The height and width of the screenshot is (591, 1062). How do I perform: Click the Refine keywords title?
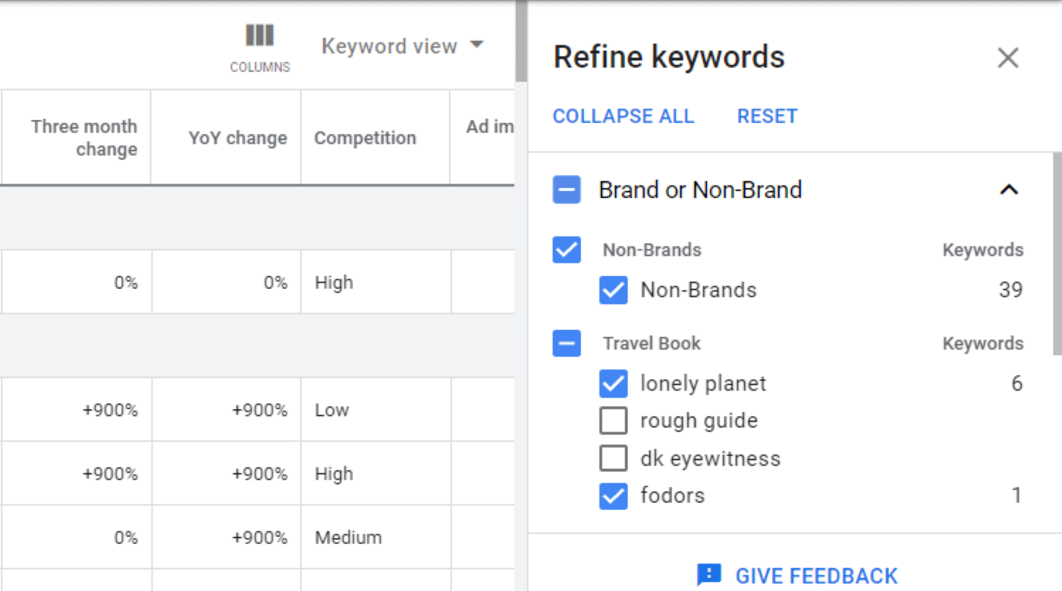(668, 57)
